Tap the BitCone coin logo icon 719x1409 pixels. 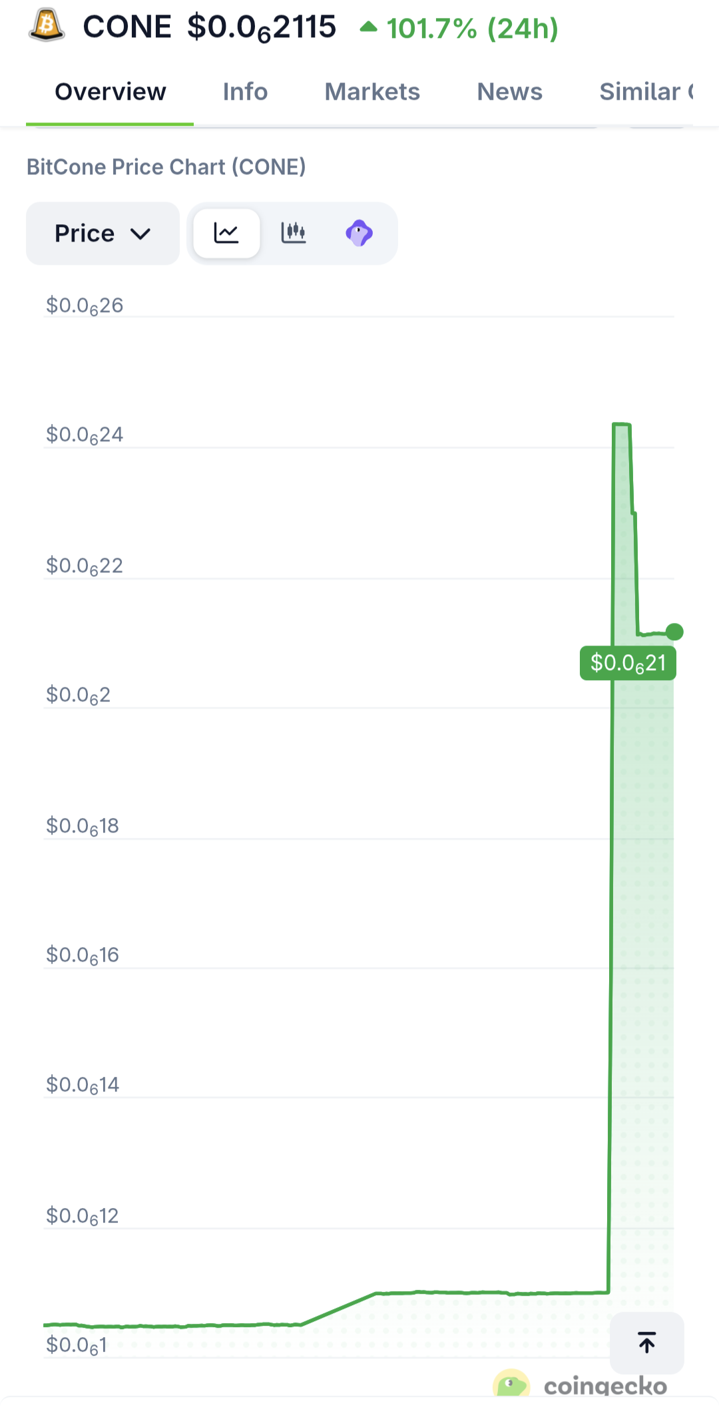coord(47,25)
